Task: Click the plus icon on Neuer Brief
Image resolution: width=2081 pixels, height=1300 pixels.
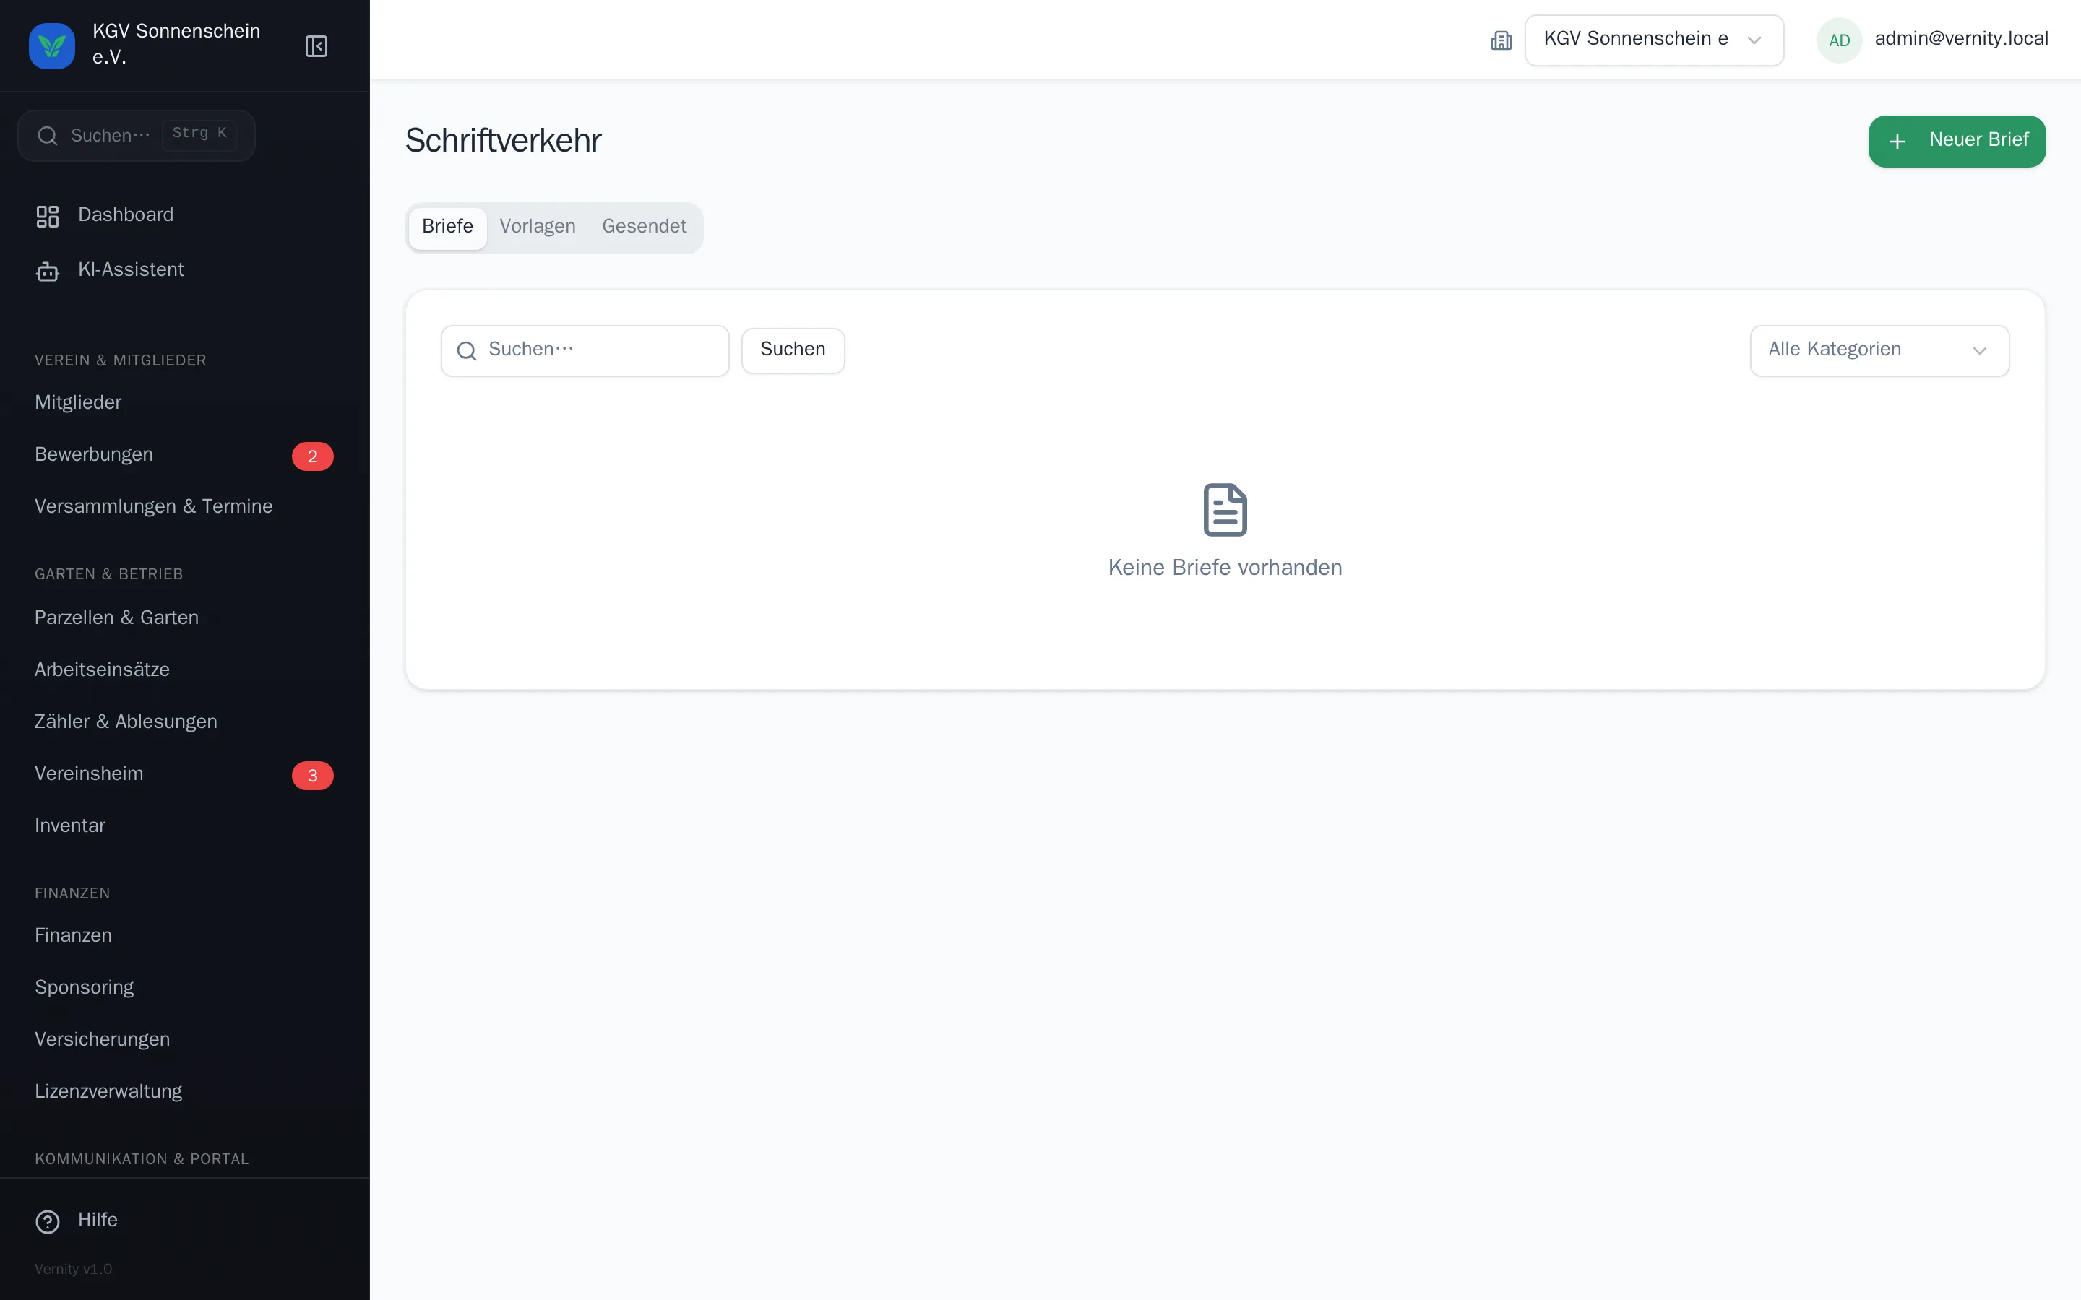Action: pos(1897,141)
